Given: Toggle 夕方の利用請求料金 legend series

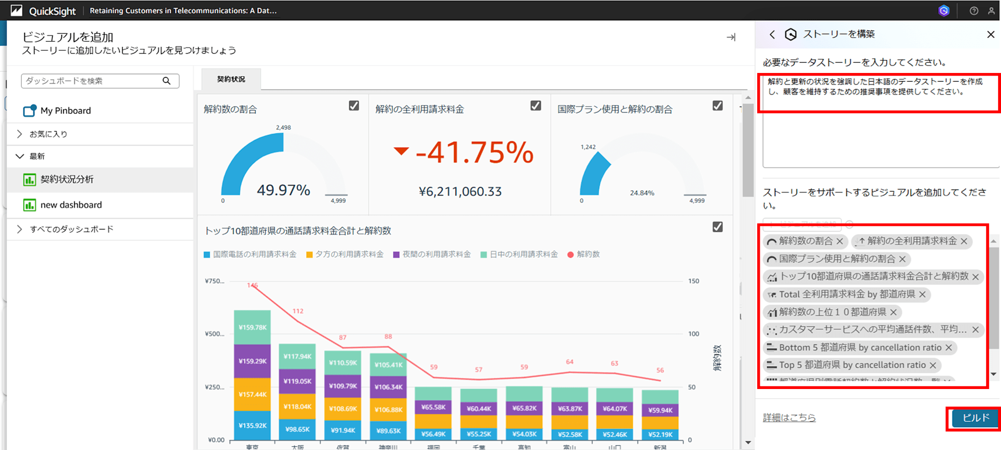Looking at the screenshot, I should pyautogui.click(x=345, y=254).
